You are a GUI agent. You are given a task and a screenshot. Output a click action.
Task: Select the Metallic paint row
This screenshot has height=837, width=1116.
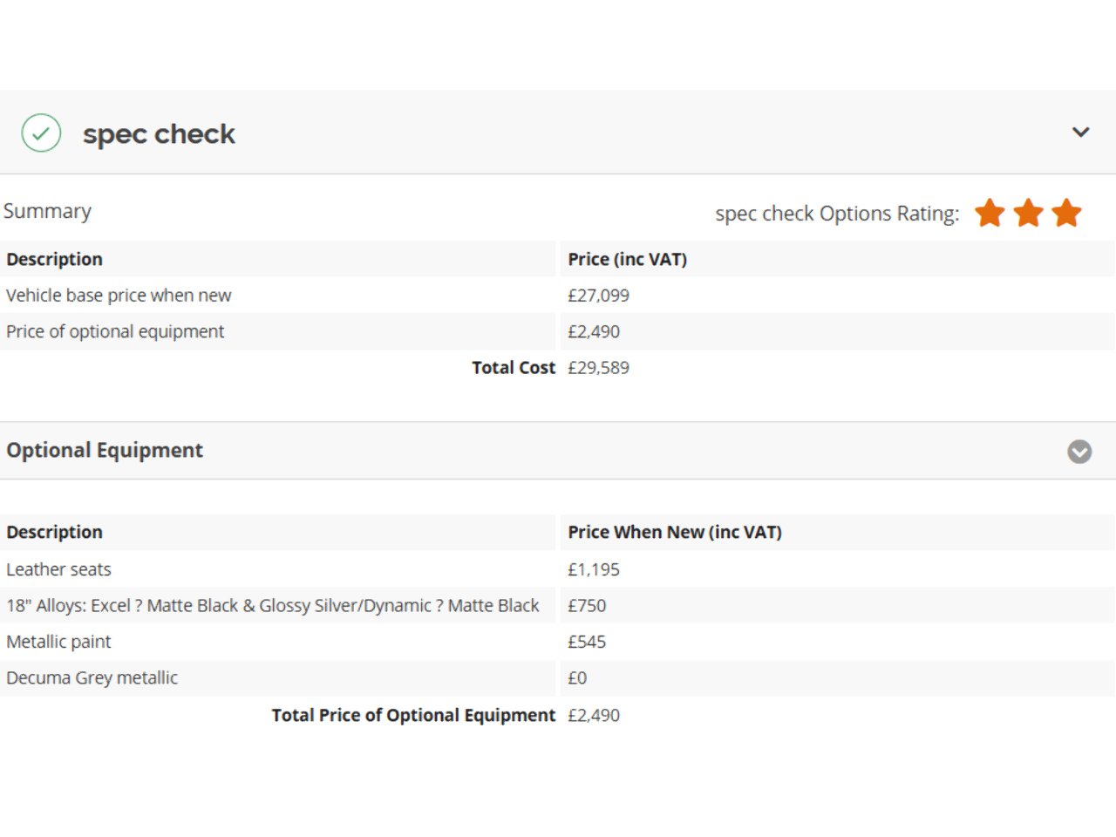58,642
